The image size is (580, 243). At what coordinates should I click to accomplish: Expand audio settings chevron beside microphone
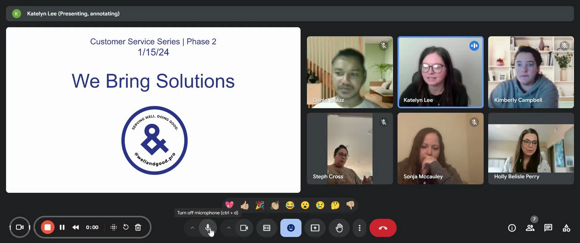[192, 228]
